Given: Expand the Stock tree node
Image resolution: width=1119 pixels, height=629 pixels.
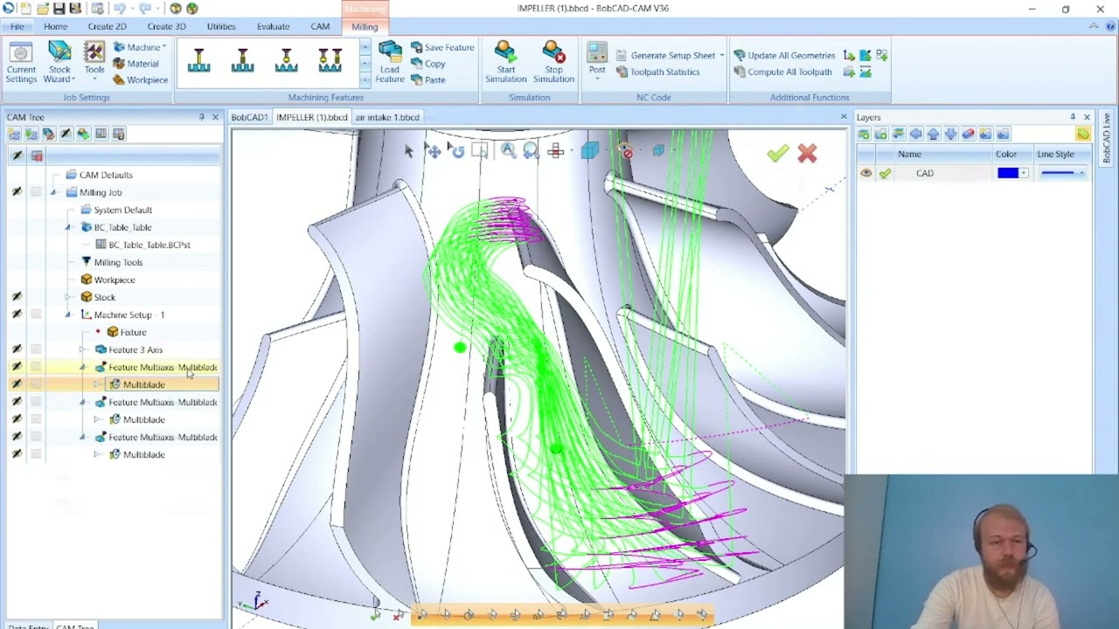Looking at the screenshot, I should click(x=68, y=297).
